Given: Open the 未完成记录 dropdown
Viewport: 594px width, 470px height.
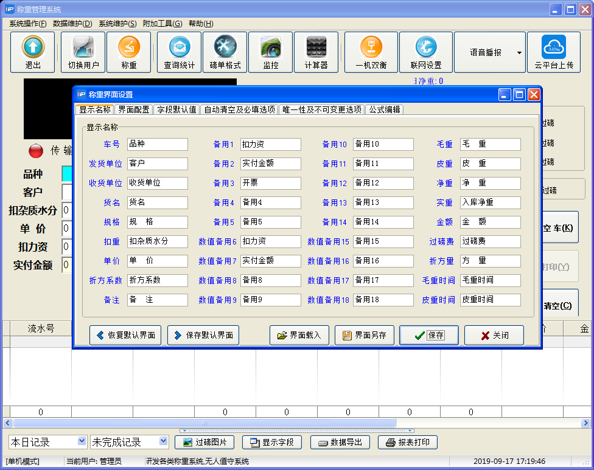Looking at the screenshot, I should click(x=163, y=441).
